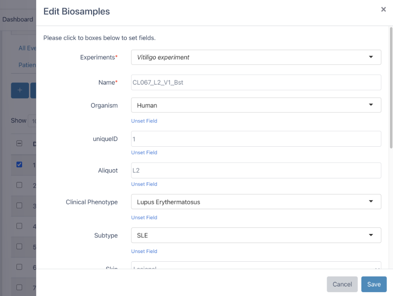
Task: Unset the uniqueID field
Action: click(144, 152)
